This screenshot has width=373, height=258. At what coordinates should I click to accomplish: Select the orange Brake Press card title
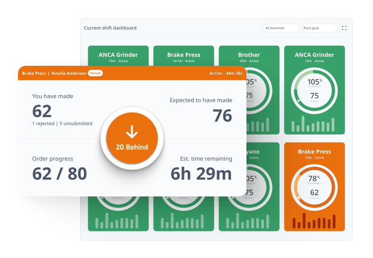coord(314,151)
